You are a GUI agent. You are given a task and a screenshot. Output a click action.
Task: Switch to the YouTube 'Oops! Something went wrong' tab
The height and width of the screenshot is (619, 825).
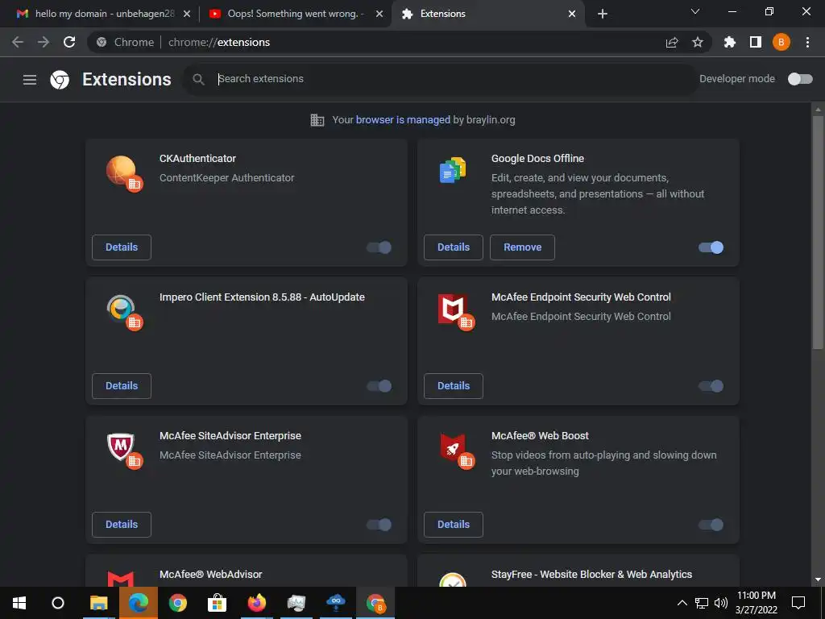tap(295, 14)
